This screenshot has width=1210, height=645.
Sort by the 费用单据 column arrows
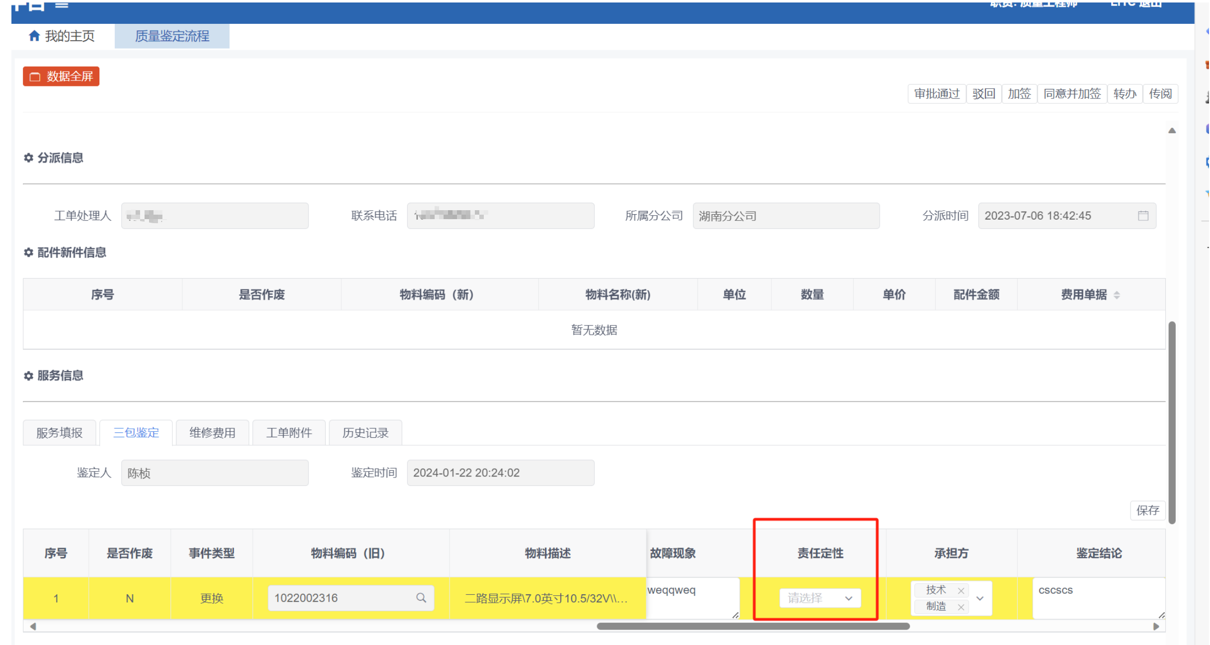(x=1117, y=295)
